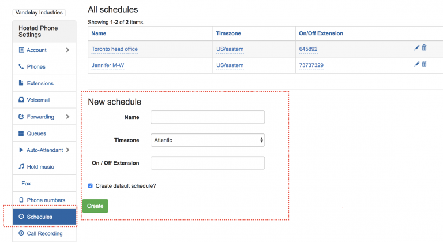The height and width of the screenshot is (242, 443).
Task: Click the Phones handset icon
Action: [21, 66]
